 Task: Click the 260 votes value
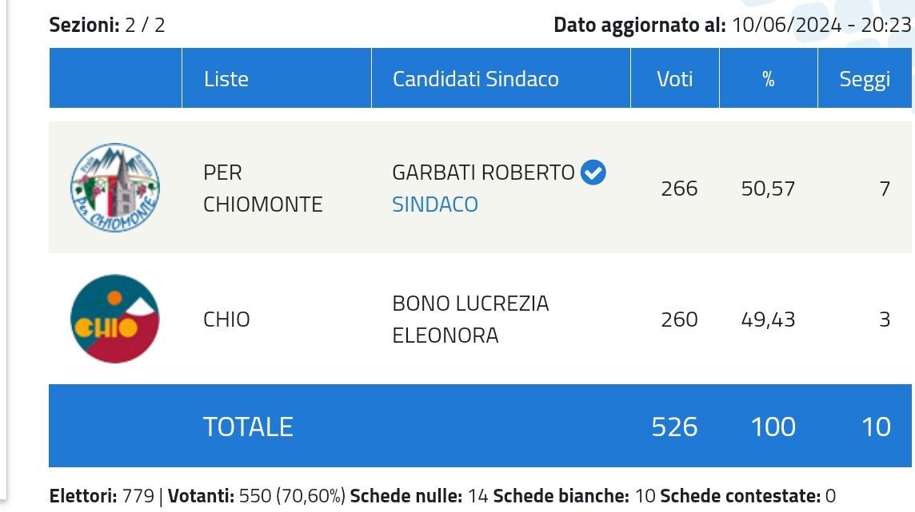coord(679,320)
